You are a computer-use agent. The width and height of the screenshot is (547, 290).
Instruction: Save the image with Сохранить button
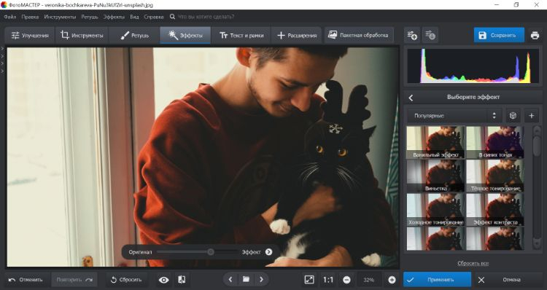(499, 35)
